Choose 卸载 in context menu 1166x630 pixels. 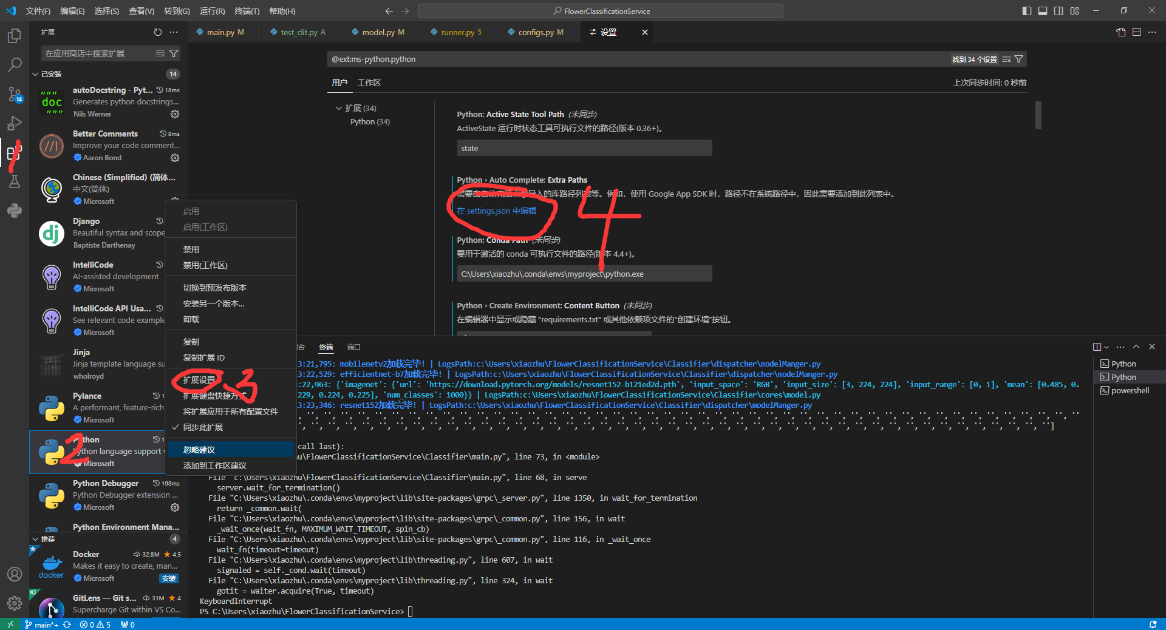(x=231, y=319)
